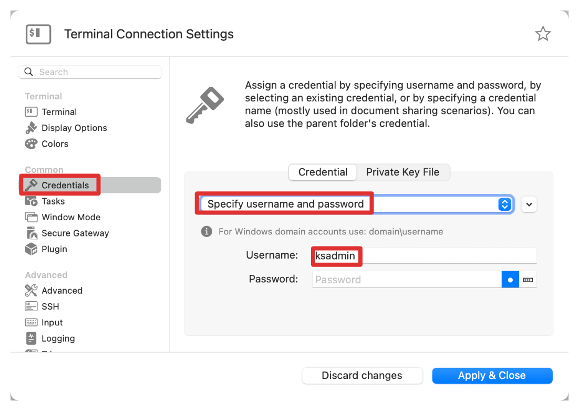Select Display Options in sidebar
This screenshot has height=411, width=579.
click(x=74, y=128)
